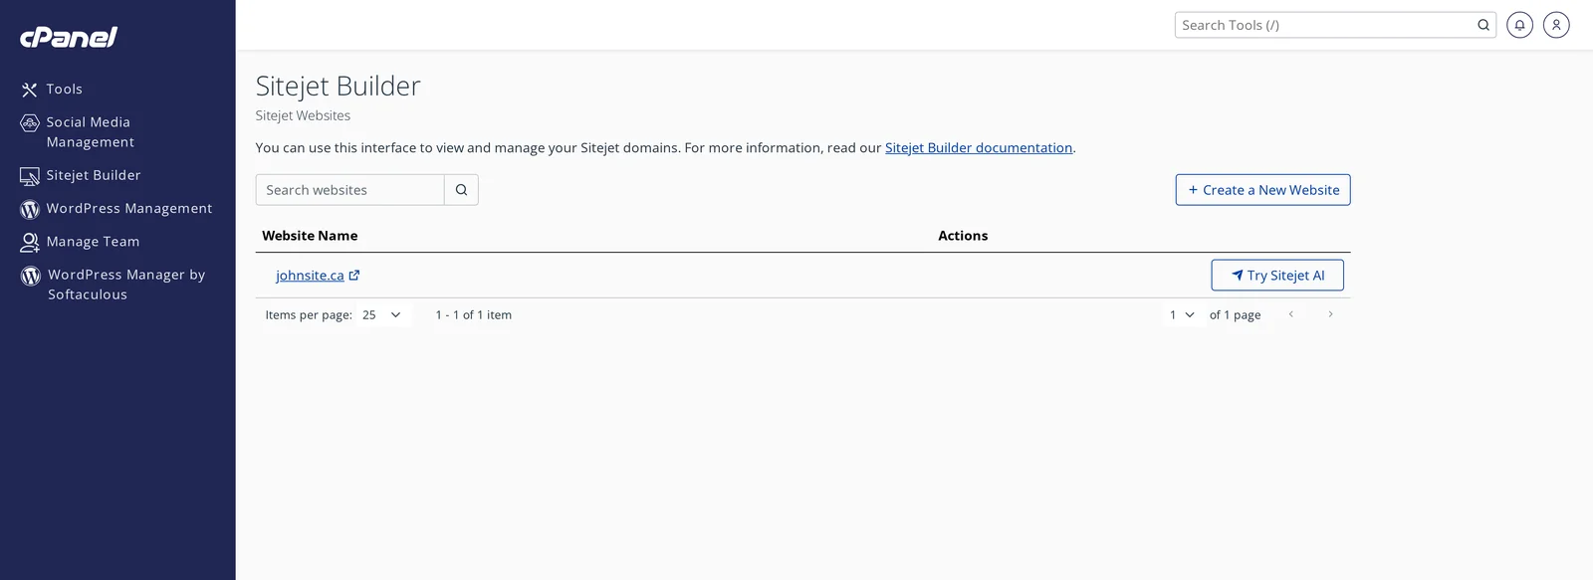The width and height of the screenshot is (1593, 580).
Task: Click the Search Tools magnifier icon
Action: click(x=1483, y=25)
